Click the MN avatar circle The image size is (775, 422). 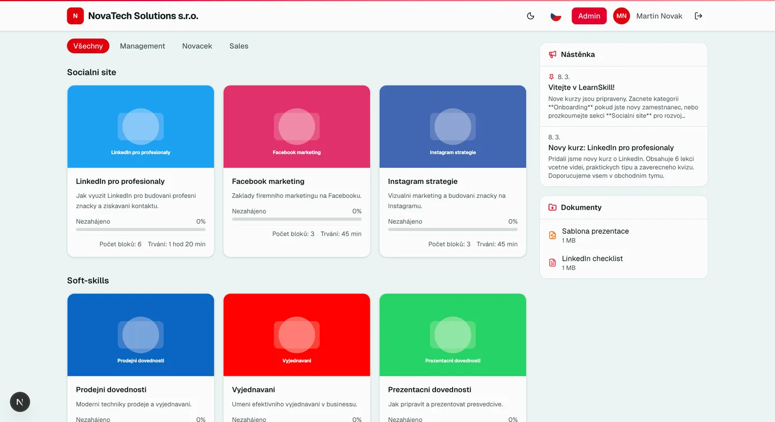pyautogui.click(x=622, y=16)
